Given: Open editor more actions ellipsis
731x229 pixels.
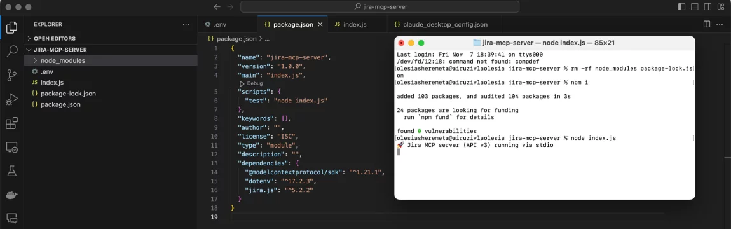Looking at the screenshot, I should pos(720,24).
